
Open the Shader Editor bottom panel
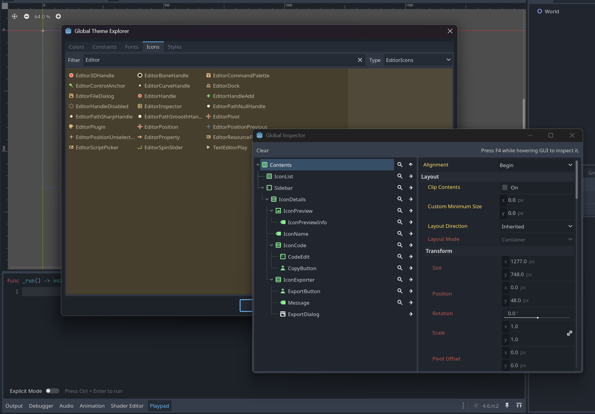pos(127,406)
